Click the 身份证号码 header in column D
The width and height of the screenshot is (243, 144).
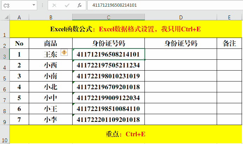(x=181, y=43)
